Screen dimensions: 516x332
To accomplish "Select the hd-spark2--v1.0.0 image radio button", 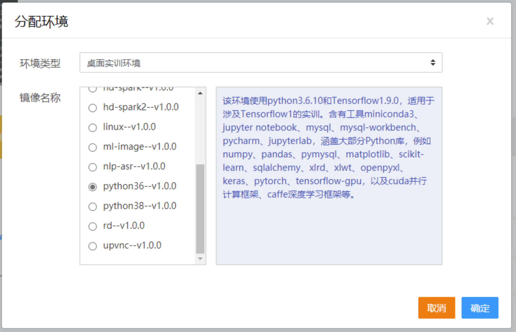I will pos(93,108).
